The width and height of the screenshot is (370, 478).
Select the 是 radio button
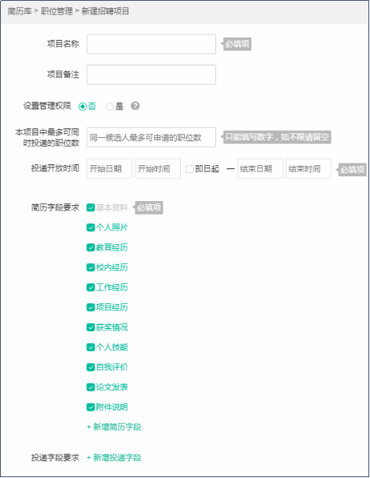point(109,106)
